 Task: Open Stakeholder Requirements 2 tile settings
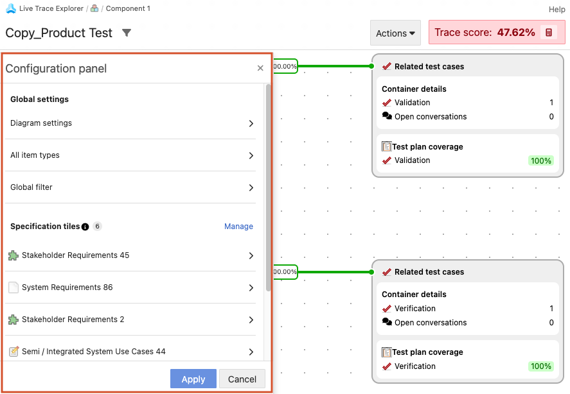pyautogui.click(x=251, y=320)
